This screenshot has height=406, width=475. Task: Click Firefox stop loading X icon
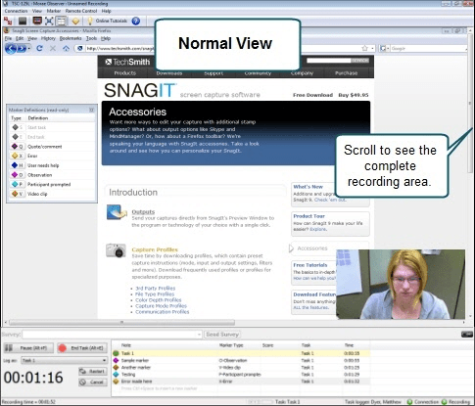[x=53, y=48]
